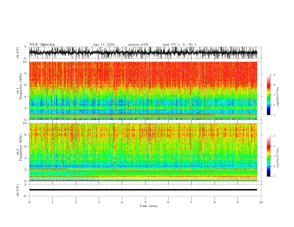Viewport: 294px width, 227px height.
Task: Click the "start UT = 8 : 50: 1" text
Action: point(179,45)
